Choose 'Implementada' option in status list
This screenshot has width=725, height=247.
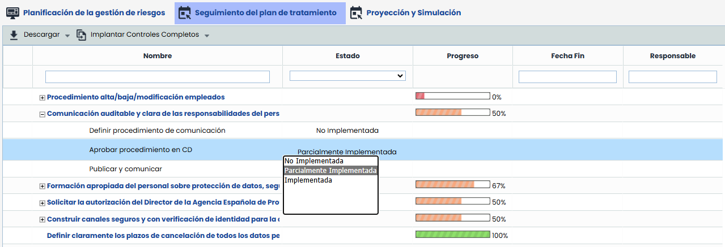[x=308, y=180]
